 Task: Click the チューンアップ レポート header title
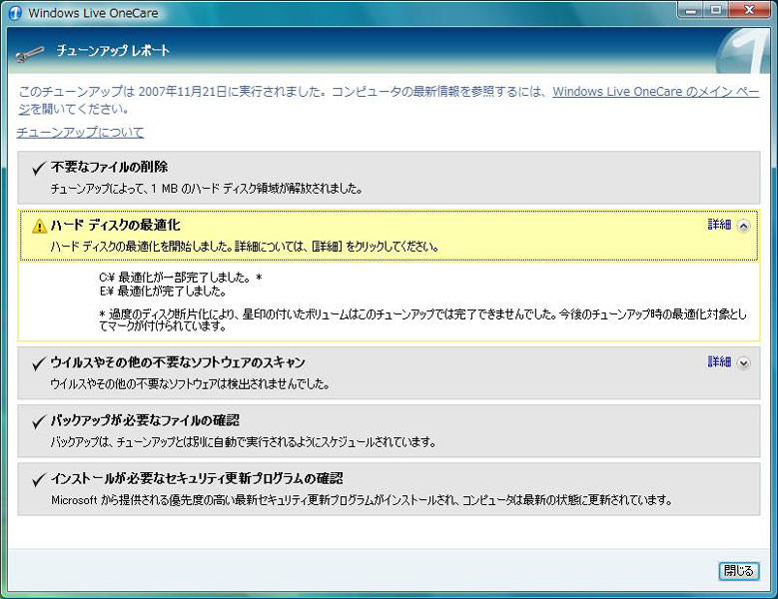pyautogui.click(x=113, y=51)
